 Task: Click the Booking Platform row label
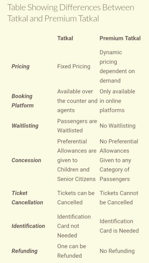[22, 101]
